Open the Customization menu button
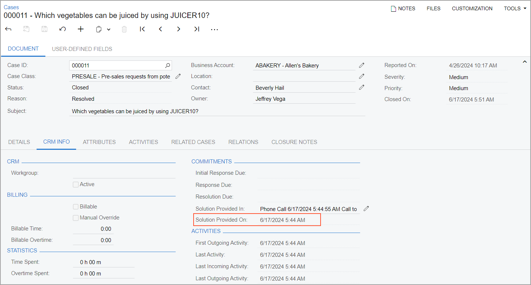531x285 pixels. [472, 8]
